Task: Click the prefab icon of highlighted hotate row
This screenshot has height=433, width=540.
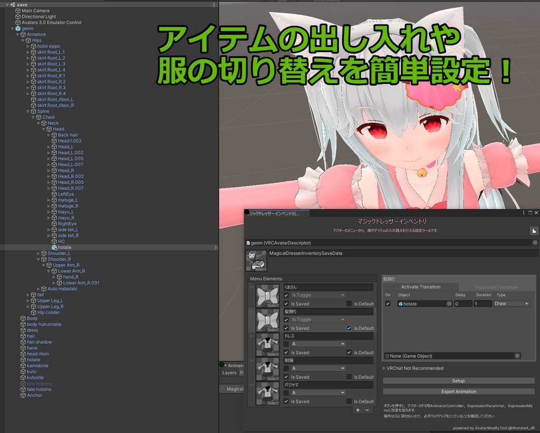Action: [54, 247]
